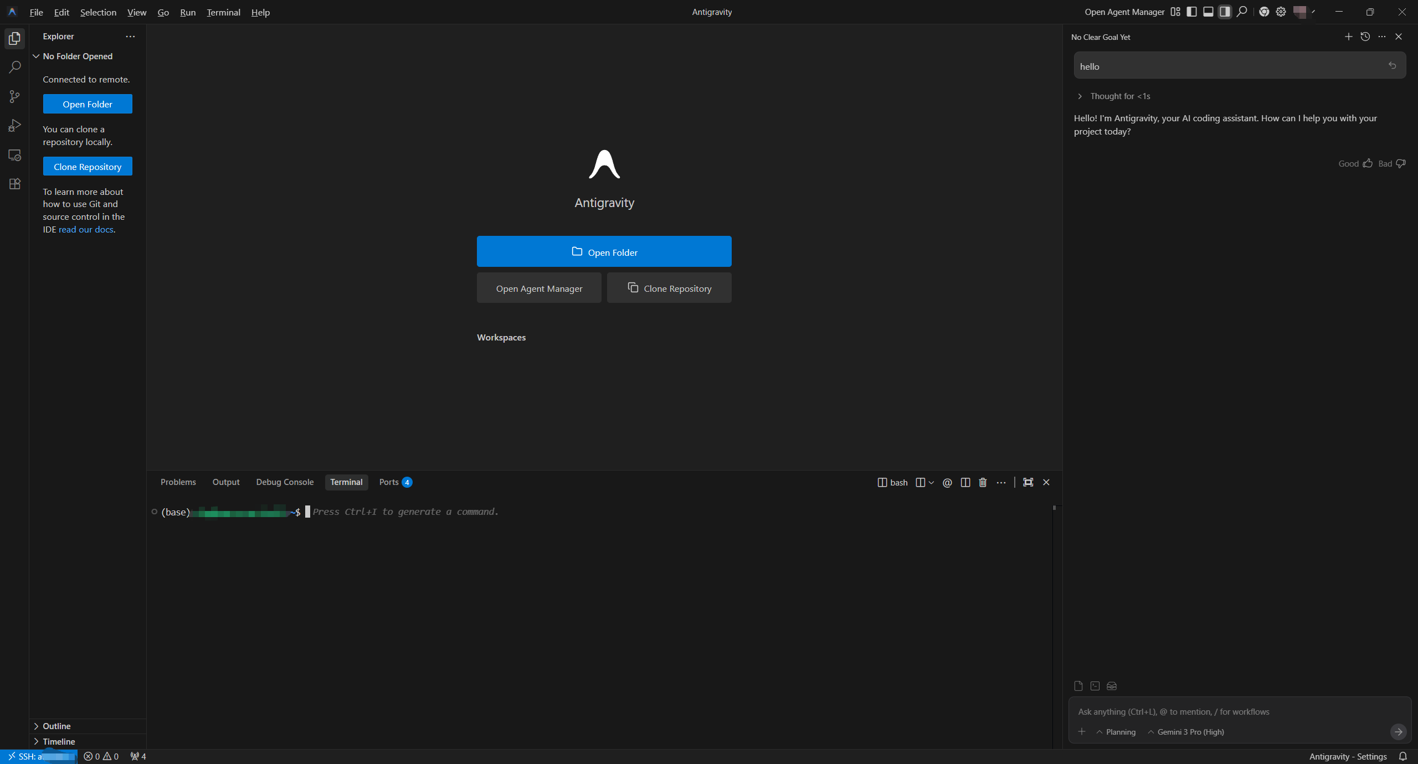This screenshot has height=764, width=1418.
Task: Expand the Thought for <1s section
Action: (x=1114, y=96)
